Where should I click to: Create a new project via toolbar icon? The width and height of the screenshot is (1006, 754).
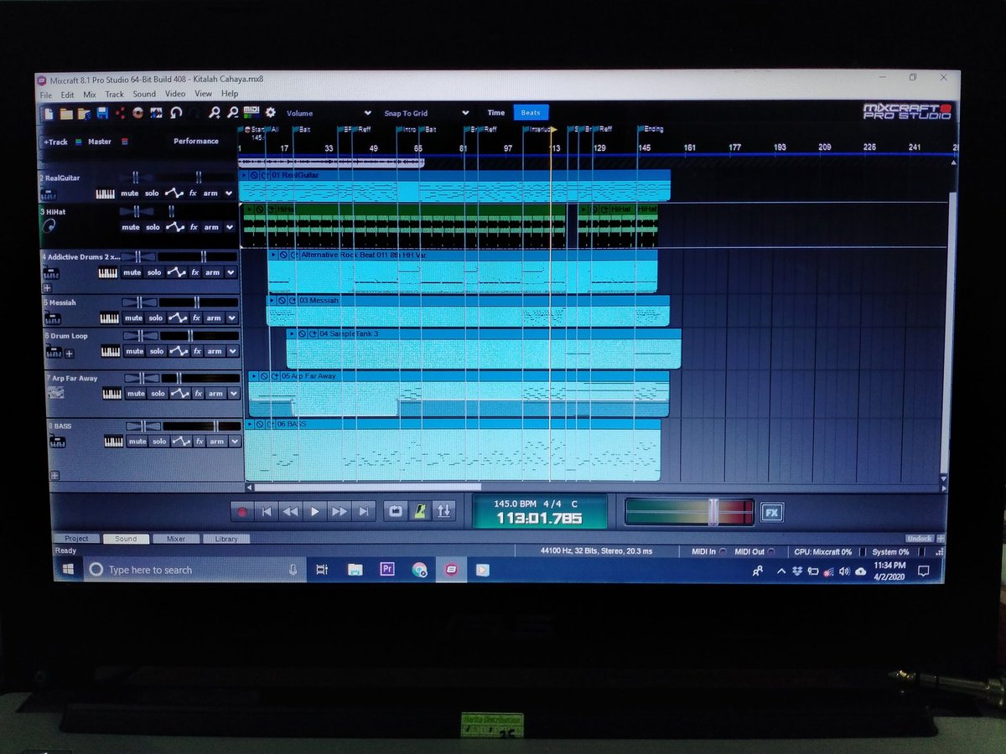pos(49,112)
